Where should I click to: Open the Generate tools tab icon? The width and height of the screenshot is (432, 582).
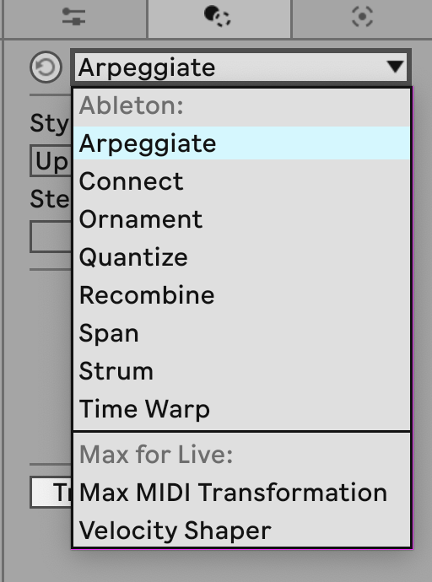click(362, 17)
